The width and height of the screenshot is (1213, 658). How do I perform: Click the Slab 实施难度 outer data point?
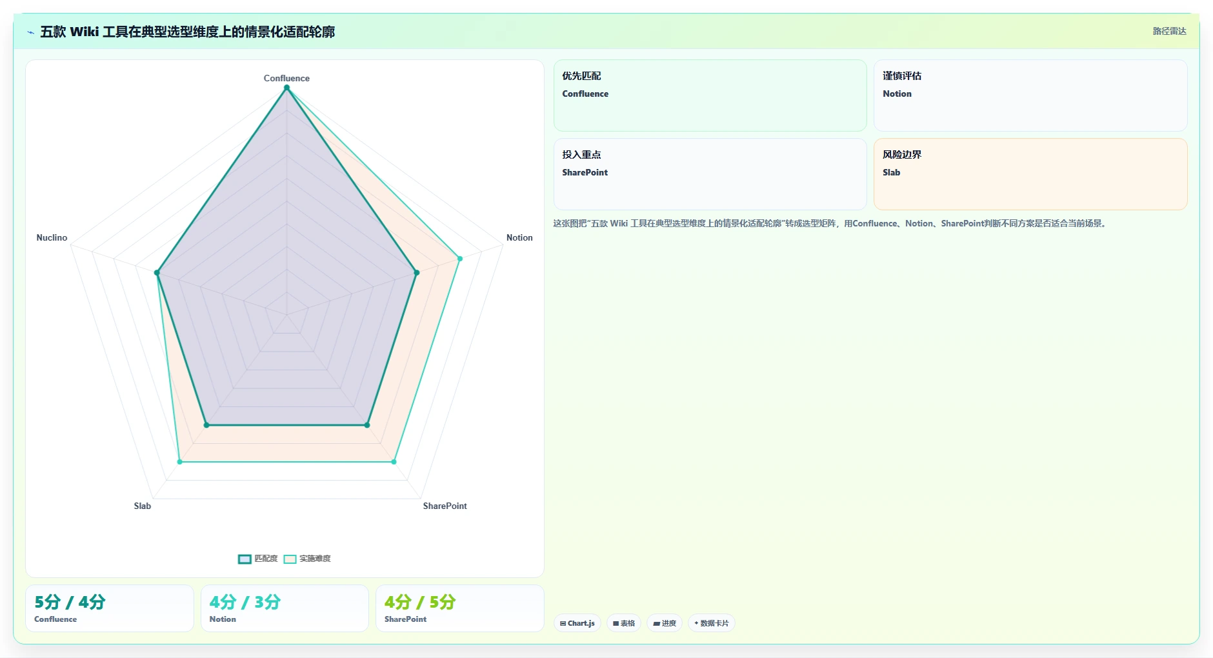click(179, 462)
